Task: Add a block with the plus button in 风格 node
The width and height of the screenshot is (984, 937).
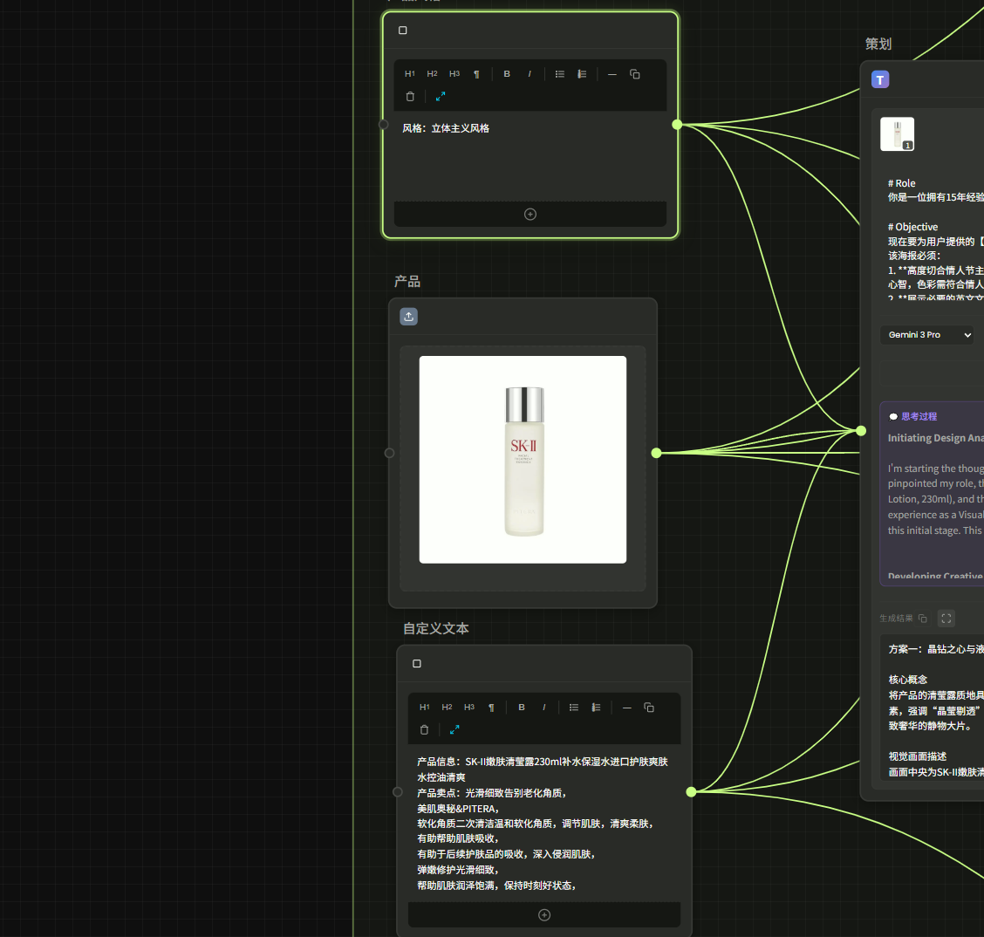Action: pyautogui.click(x=530, y=215)
